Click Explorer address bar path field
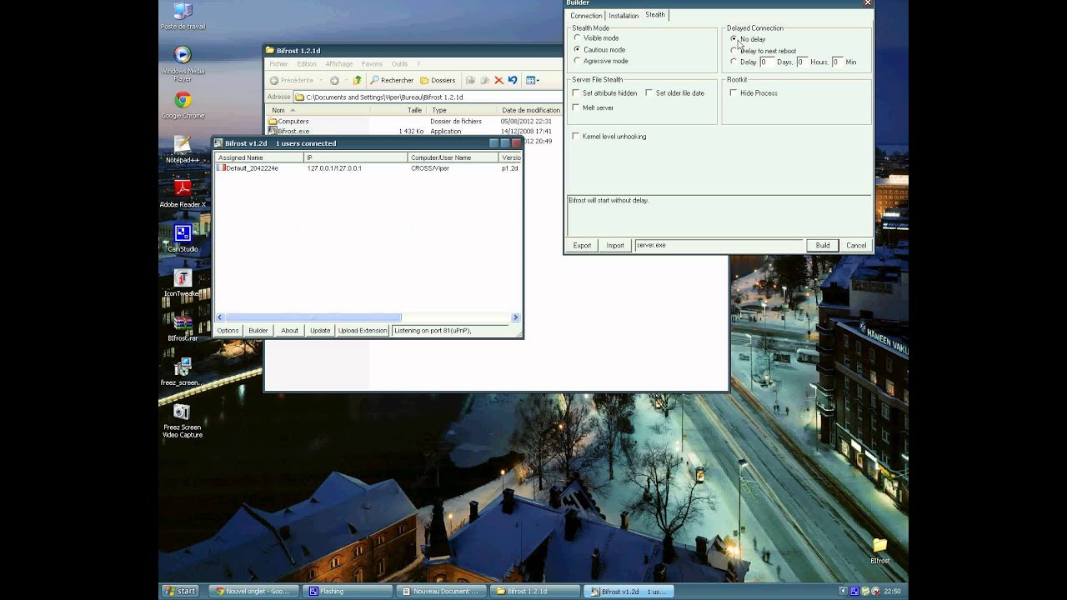 pos(428,97)
